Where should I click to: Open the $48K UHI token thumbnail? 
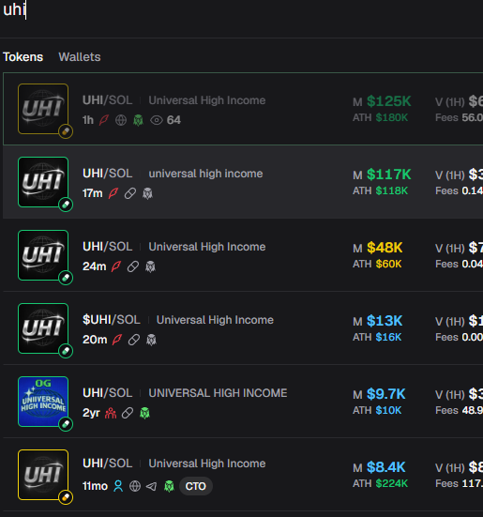tap(43, 255)
